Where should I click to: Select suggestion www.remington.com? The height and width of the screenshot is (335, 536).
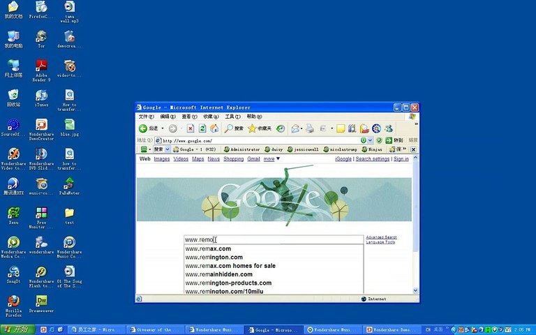[274, 257]
